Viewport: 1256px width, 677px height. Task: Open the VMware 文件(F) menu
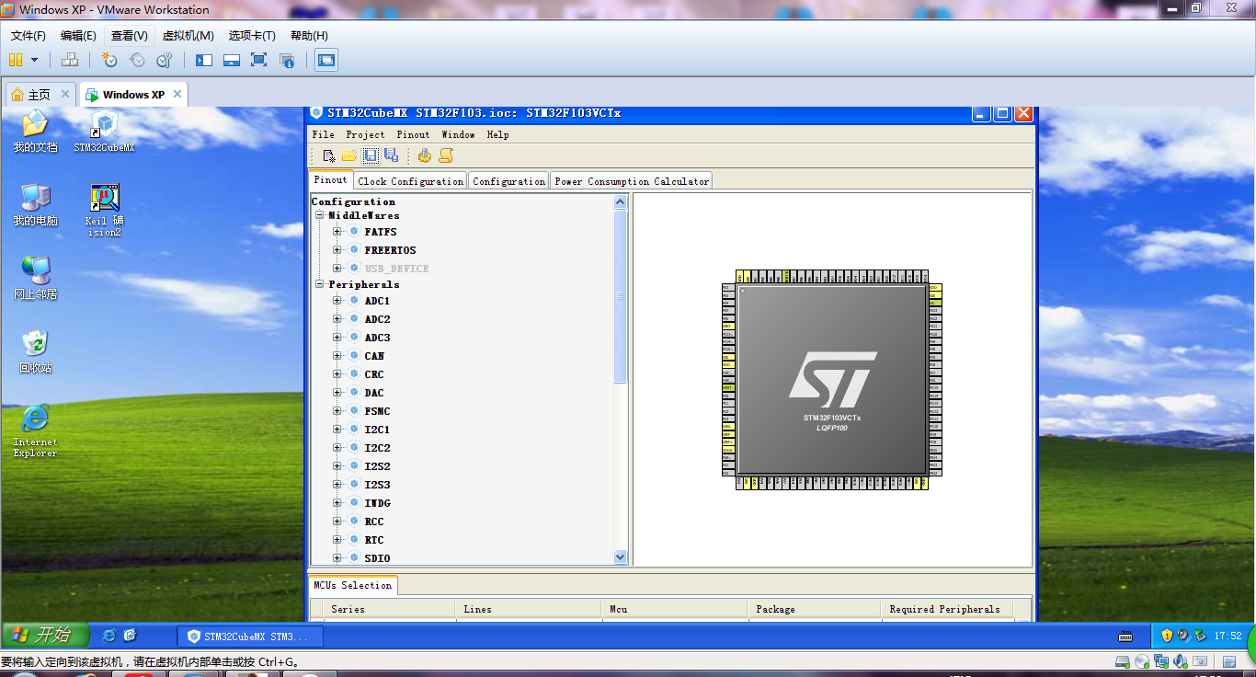(29, 36)
